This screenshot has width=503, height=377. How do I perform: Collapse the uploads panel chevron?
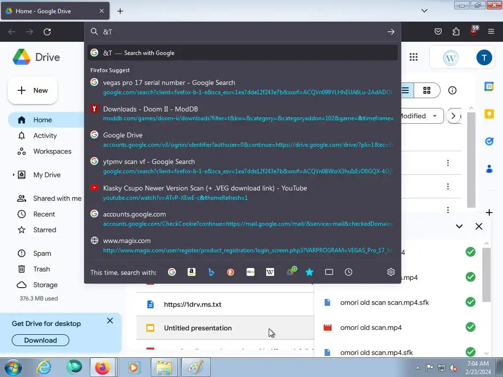pyautogui.click(x=459, y=226)
